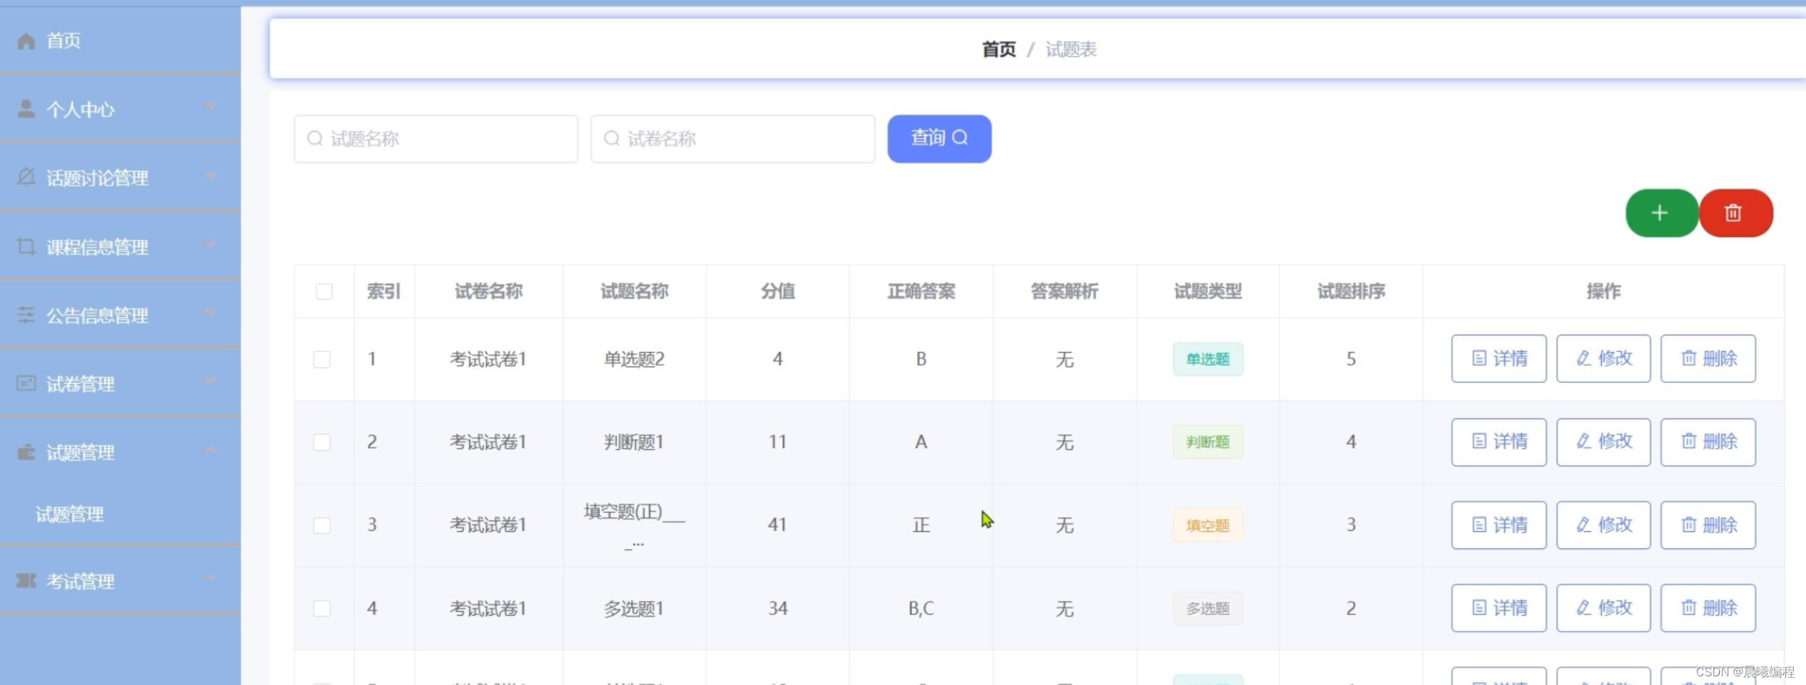Click search icon in 试题名称 field
Viewport: 1806px width, 685px height.
[x=315, y=138]
